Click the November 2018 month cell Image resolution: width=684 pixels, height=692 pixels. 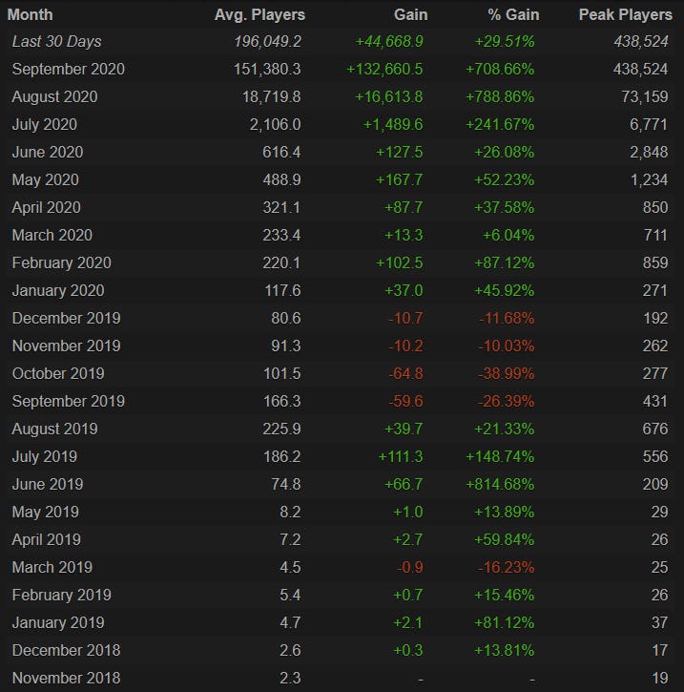pos(66,679)
